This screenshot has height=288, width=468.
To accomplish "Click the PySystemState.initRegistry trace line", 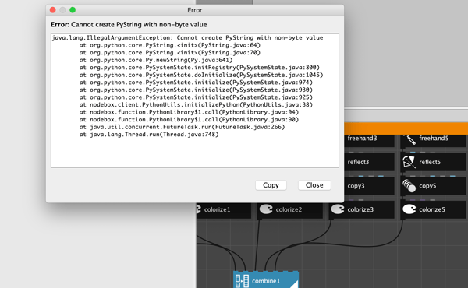I will (x=200, y=68).
